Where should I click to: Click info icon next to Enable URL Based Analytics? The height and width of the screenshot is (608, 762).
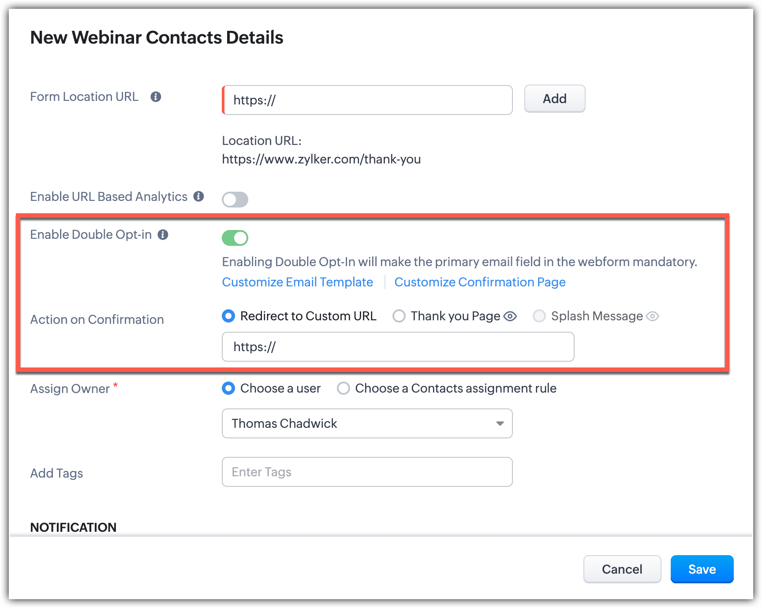pyautogui.click(x=199, y=196)
